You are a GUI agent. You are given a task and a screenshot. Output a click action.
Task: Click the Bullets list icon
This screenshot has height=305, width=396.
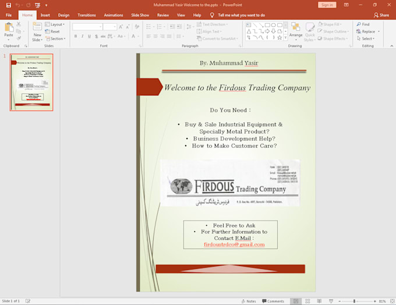click(148, 27)
